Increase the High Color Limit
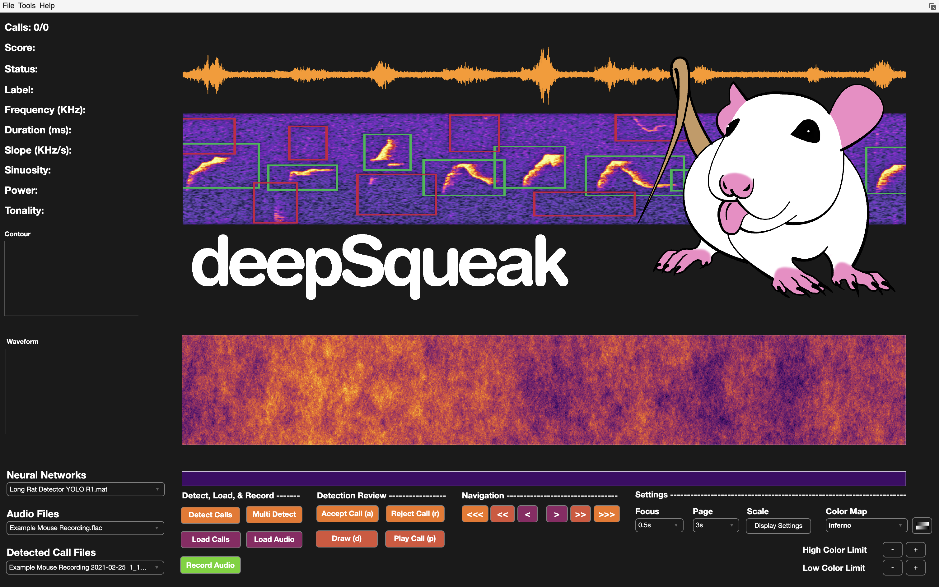939x587 pixels. pos(916,550)
